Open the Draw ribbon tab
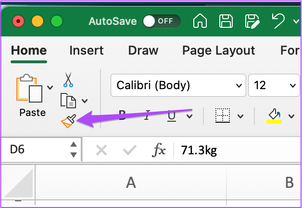This screenshot has height=208, width=302. click(x=143, y=51)
